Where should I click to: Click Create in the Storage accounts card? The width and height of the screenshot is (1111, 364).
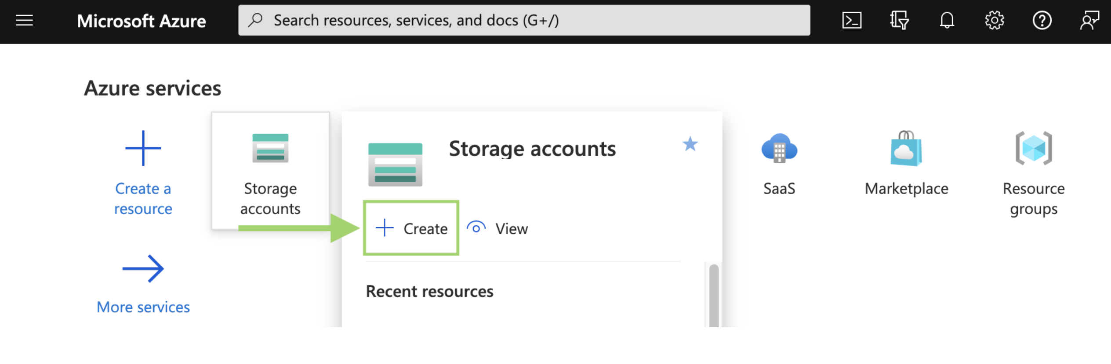(411, 228)
